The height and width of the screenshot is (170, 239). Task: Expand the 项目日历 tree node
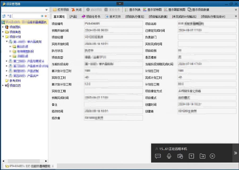pyautogui.click(x=3, y=85)
